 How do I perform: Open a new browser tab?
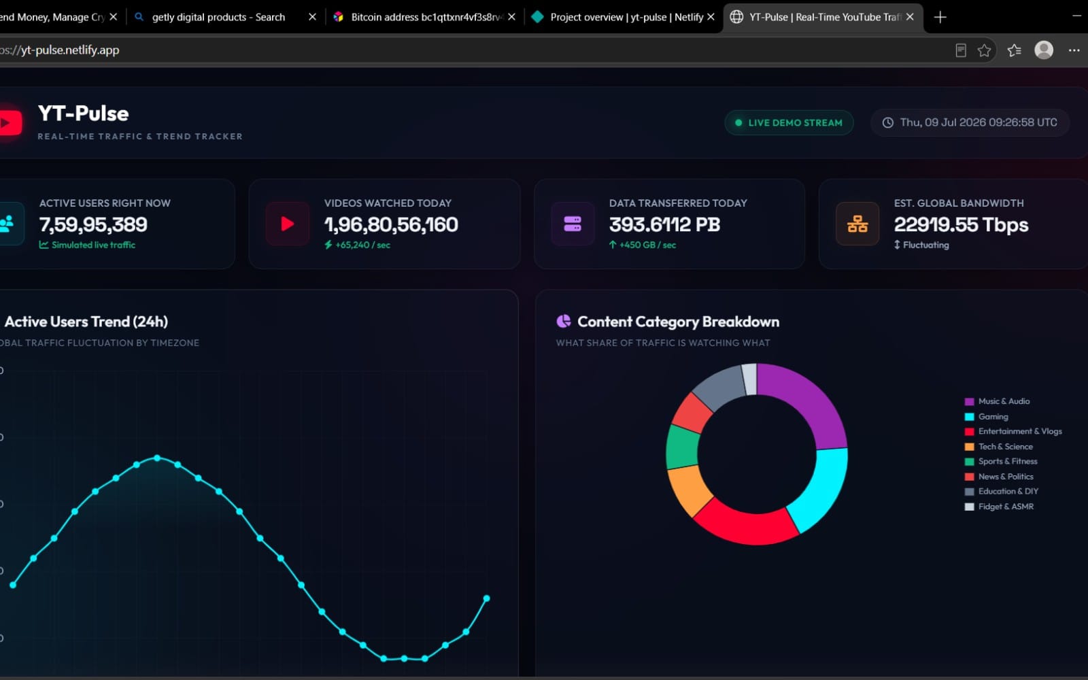(940, 17)
